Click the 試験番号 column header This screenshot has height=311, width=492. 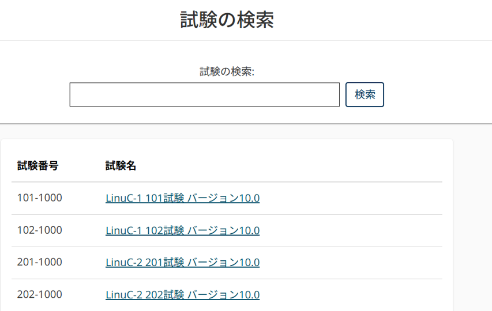(37, 165)
